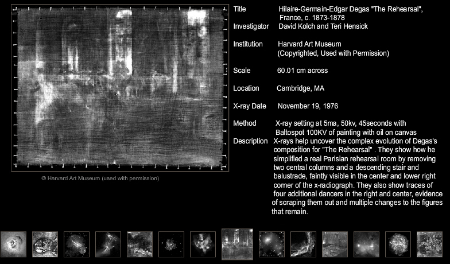Click the "November 19, 1976" date value

click(x=308, y=106)
